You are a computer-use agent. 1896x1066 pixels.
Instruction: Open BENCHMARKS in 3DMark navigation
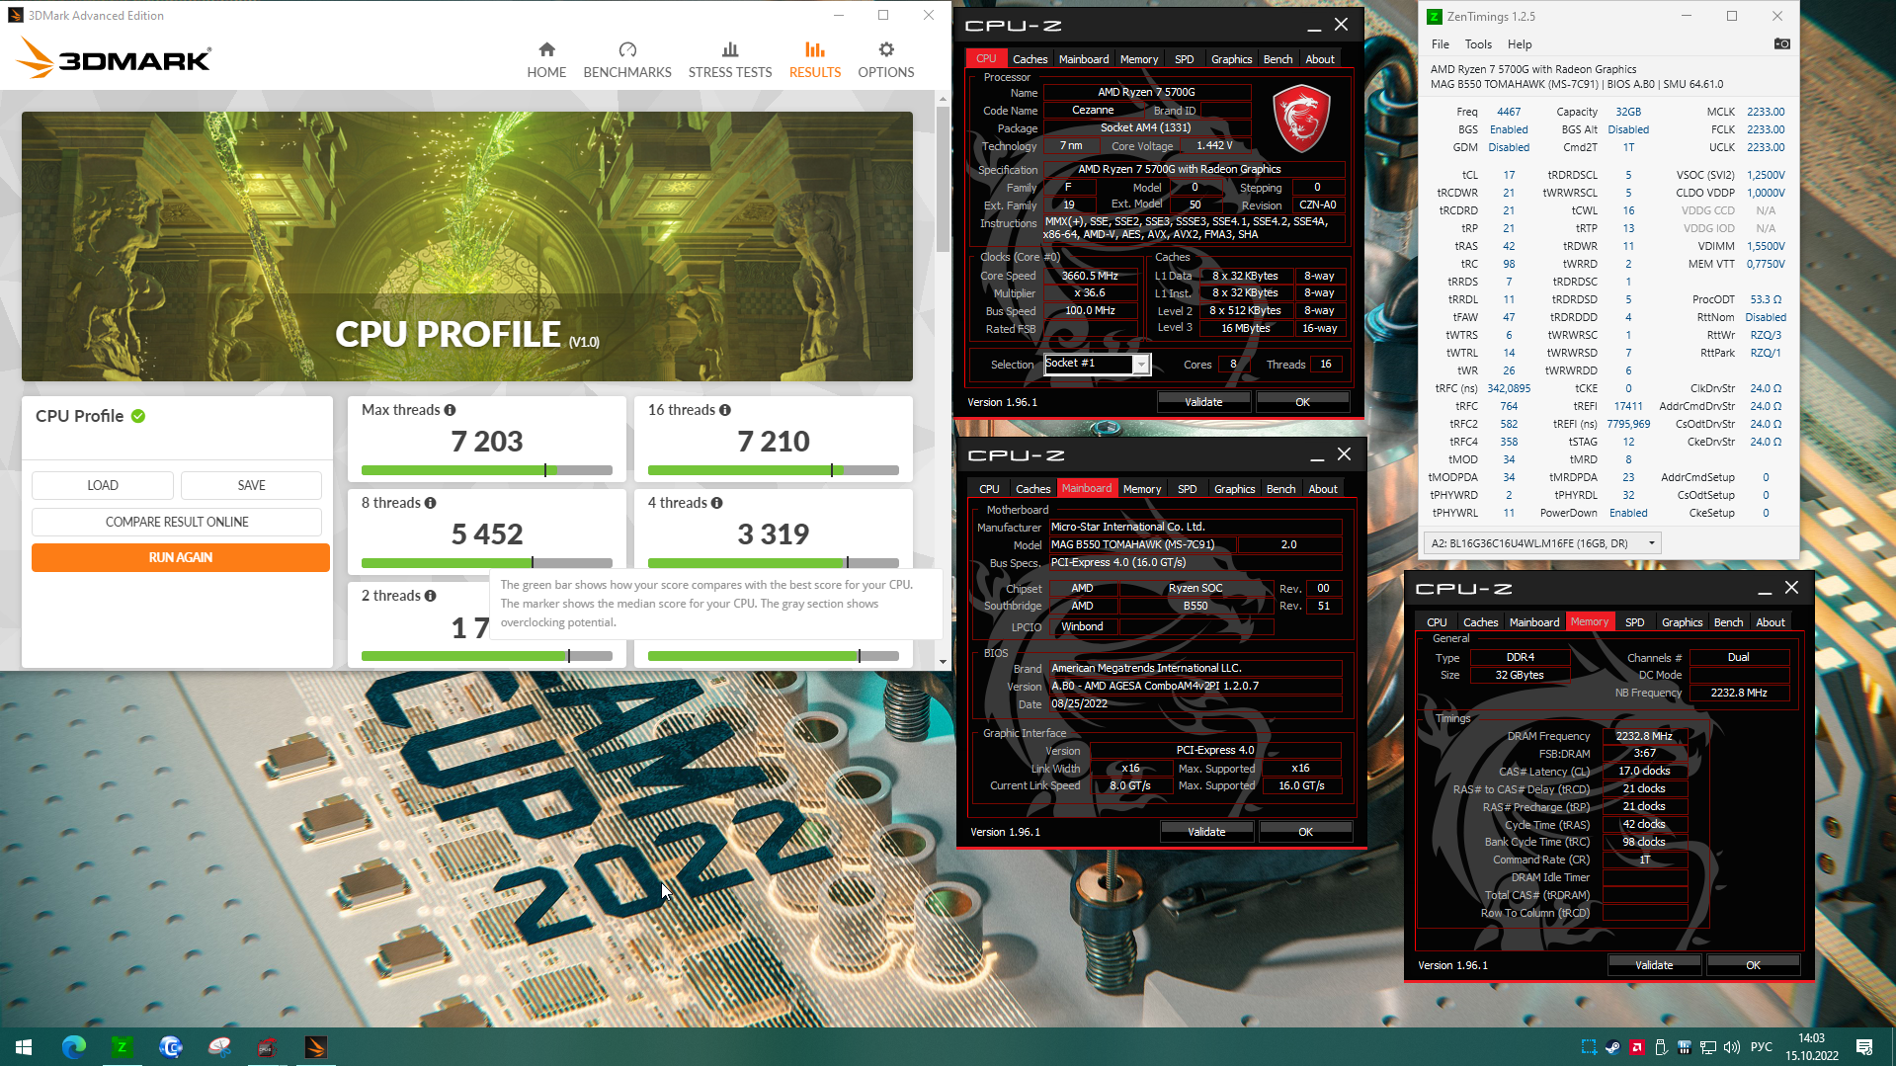tap(627, 60)
